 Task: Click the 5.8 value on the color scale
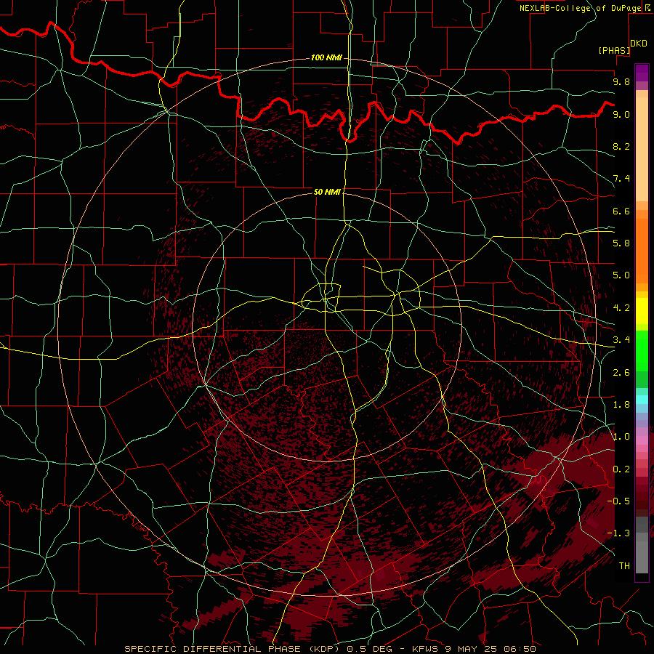click(x=621, y=243)
